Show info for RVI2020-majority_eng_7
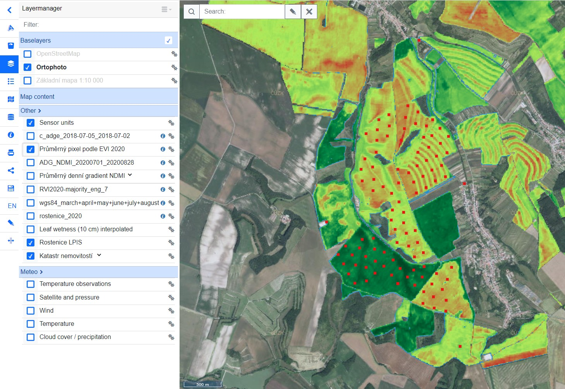The height and width of the screenshot is (389, 565). pos(163,189)
